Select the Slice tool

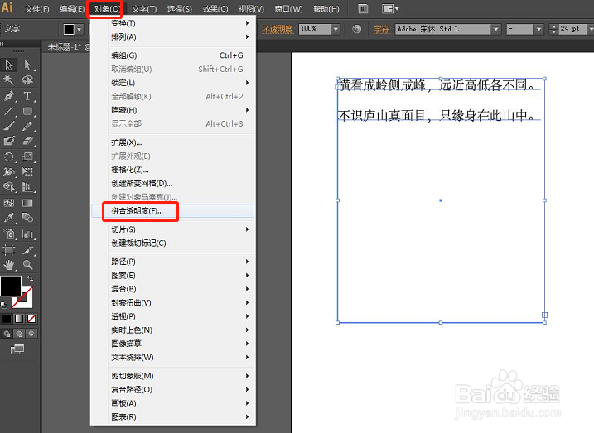click(x=27, y=250)
